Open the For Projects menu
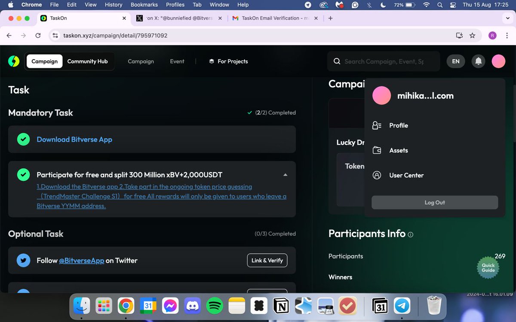Image resolution: width=516 pixels, height=322 pixels. click(x=228, y=61)
